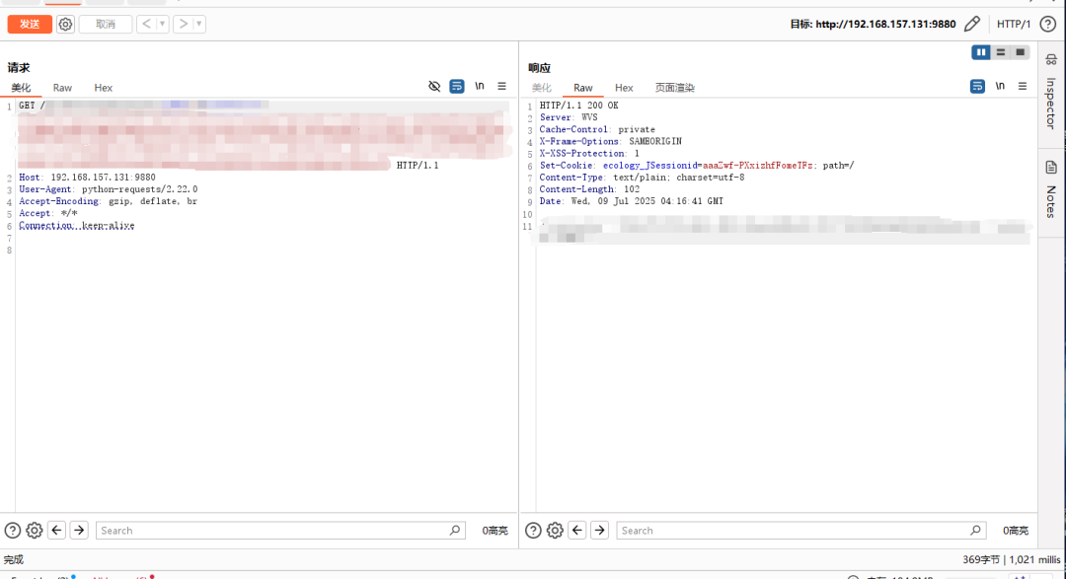Viewport: 1066px width, 579px height.
Task: Toggle response line wrap icon
Action: [977, 86]
